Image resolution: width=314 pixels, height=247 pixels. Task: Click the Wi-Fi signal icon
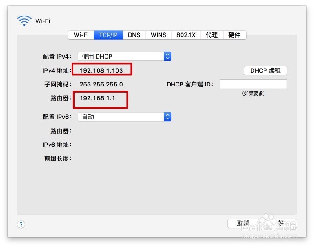tap(24, 21)
